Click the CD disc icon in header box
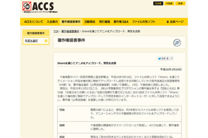Viewport: 208px width, 138px height. click(x=177, y=43)
